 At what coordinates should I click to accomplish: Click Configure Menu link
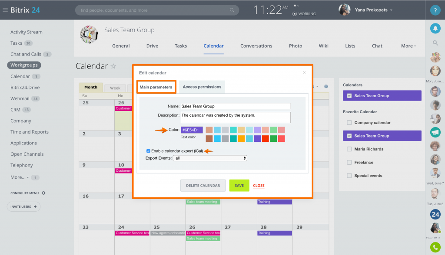pyautogui.click(x=25, y=193)
